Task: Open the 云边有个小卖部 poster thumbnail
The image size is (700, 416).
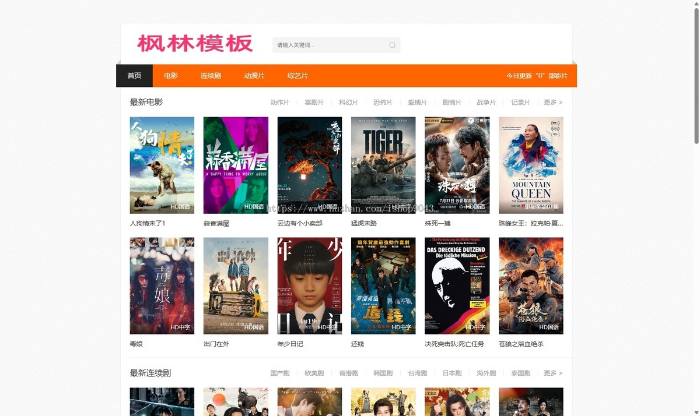Action: [310, 165]
